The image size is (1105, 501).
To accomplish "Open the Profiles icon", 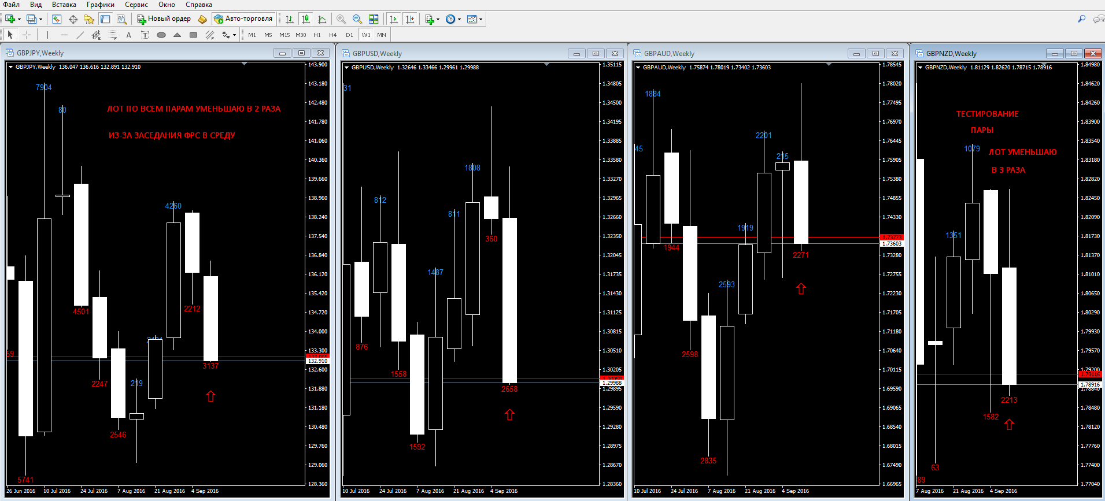I will [x=31, y=19].
